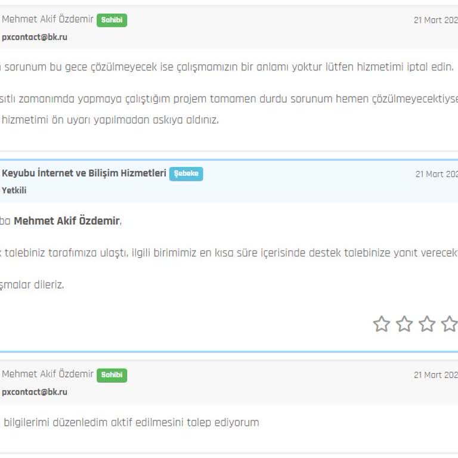458x458 pixels.
Task: Click pxcontact@bk.ru email in last message
Action: click(35, 392)
